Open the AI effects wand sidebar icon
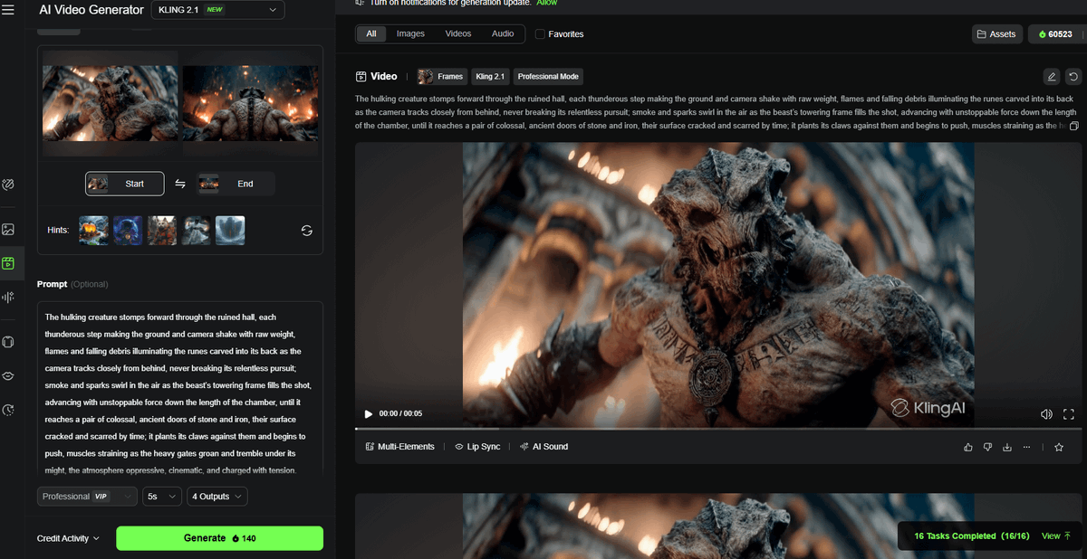 pos(8,185)
